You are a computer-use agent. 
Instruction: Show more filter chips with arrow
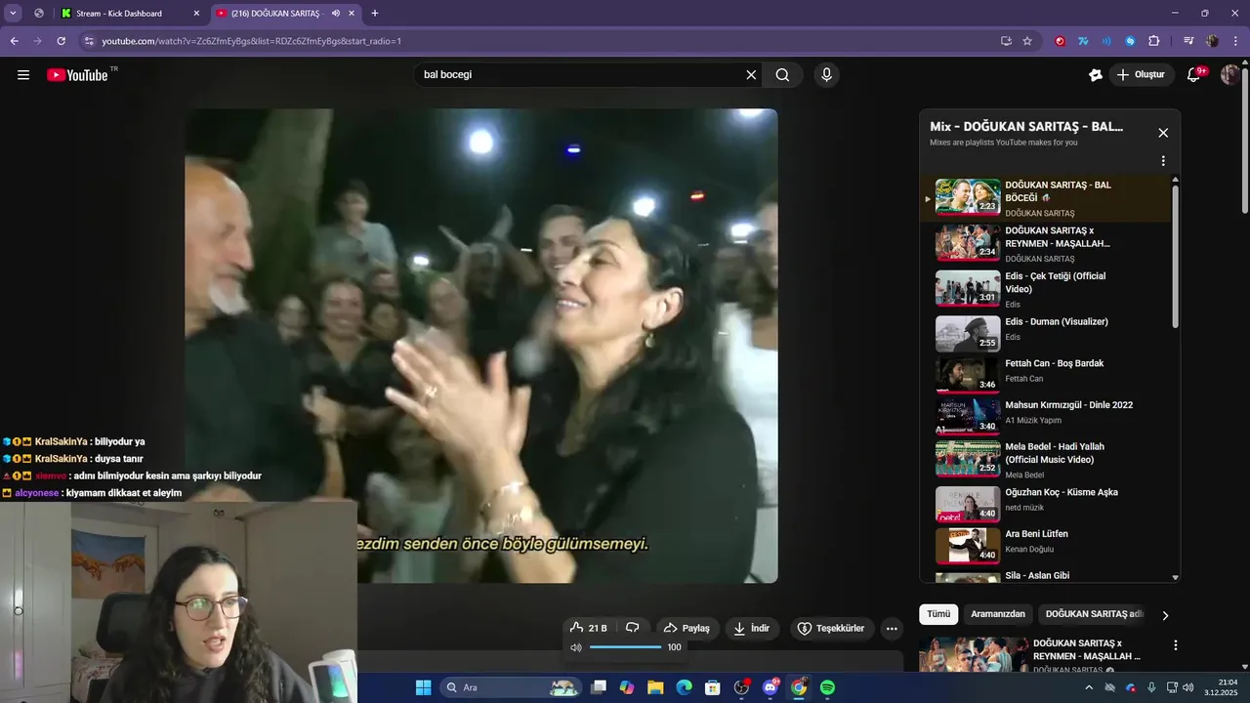pos(1164,615)
